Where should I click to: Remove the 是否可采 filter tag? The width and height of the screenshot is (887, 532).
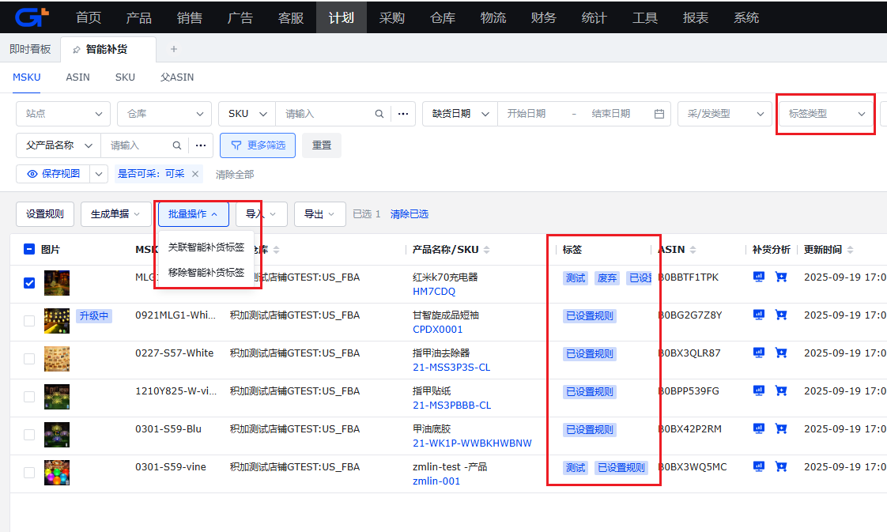[195, 174]
